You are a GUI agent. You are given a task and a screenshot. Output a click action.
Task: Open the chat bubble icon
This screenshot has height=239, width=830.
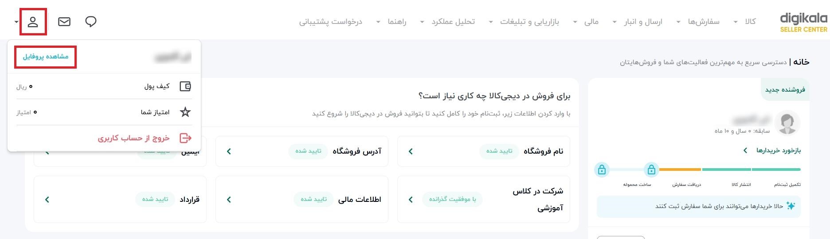(91, 22)
